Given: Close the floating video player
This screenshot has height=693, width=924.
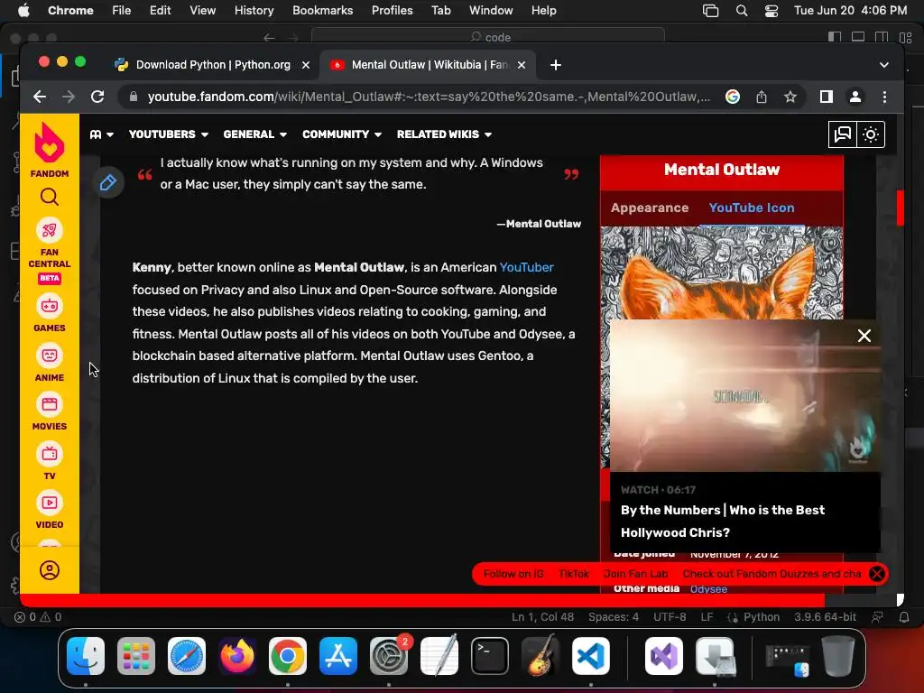Looking at the screenshot, I should (x=864, y=336).
